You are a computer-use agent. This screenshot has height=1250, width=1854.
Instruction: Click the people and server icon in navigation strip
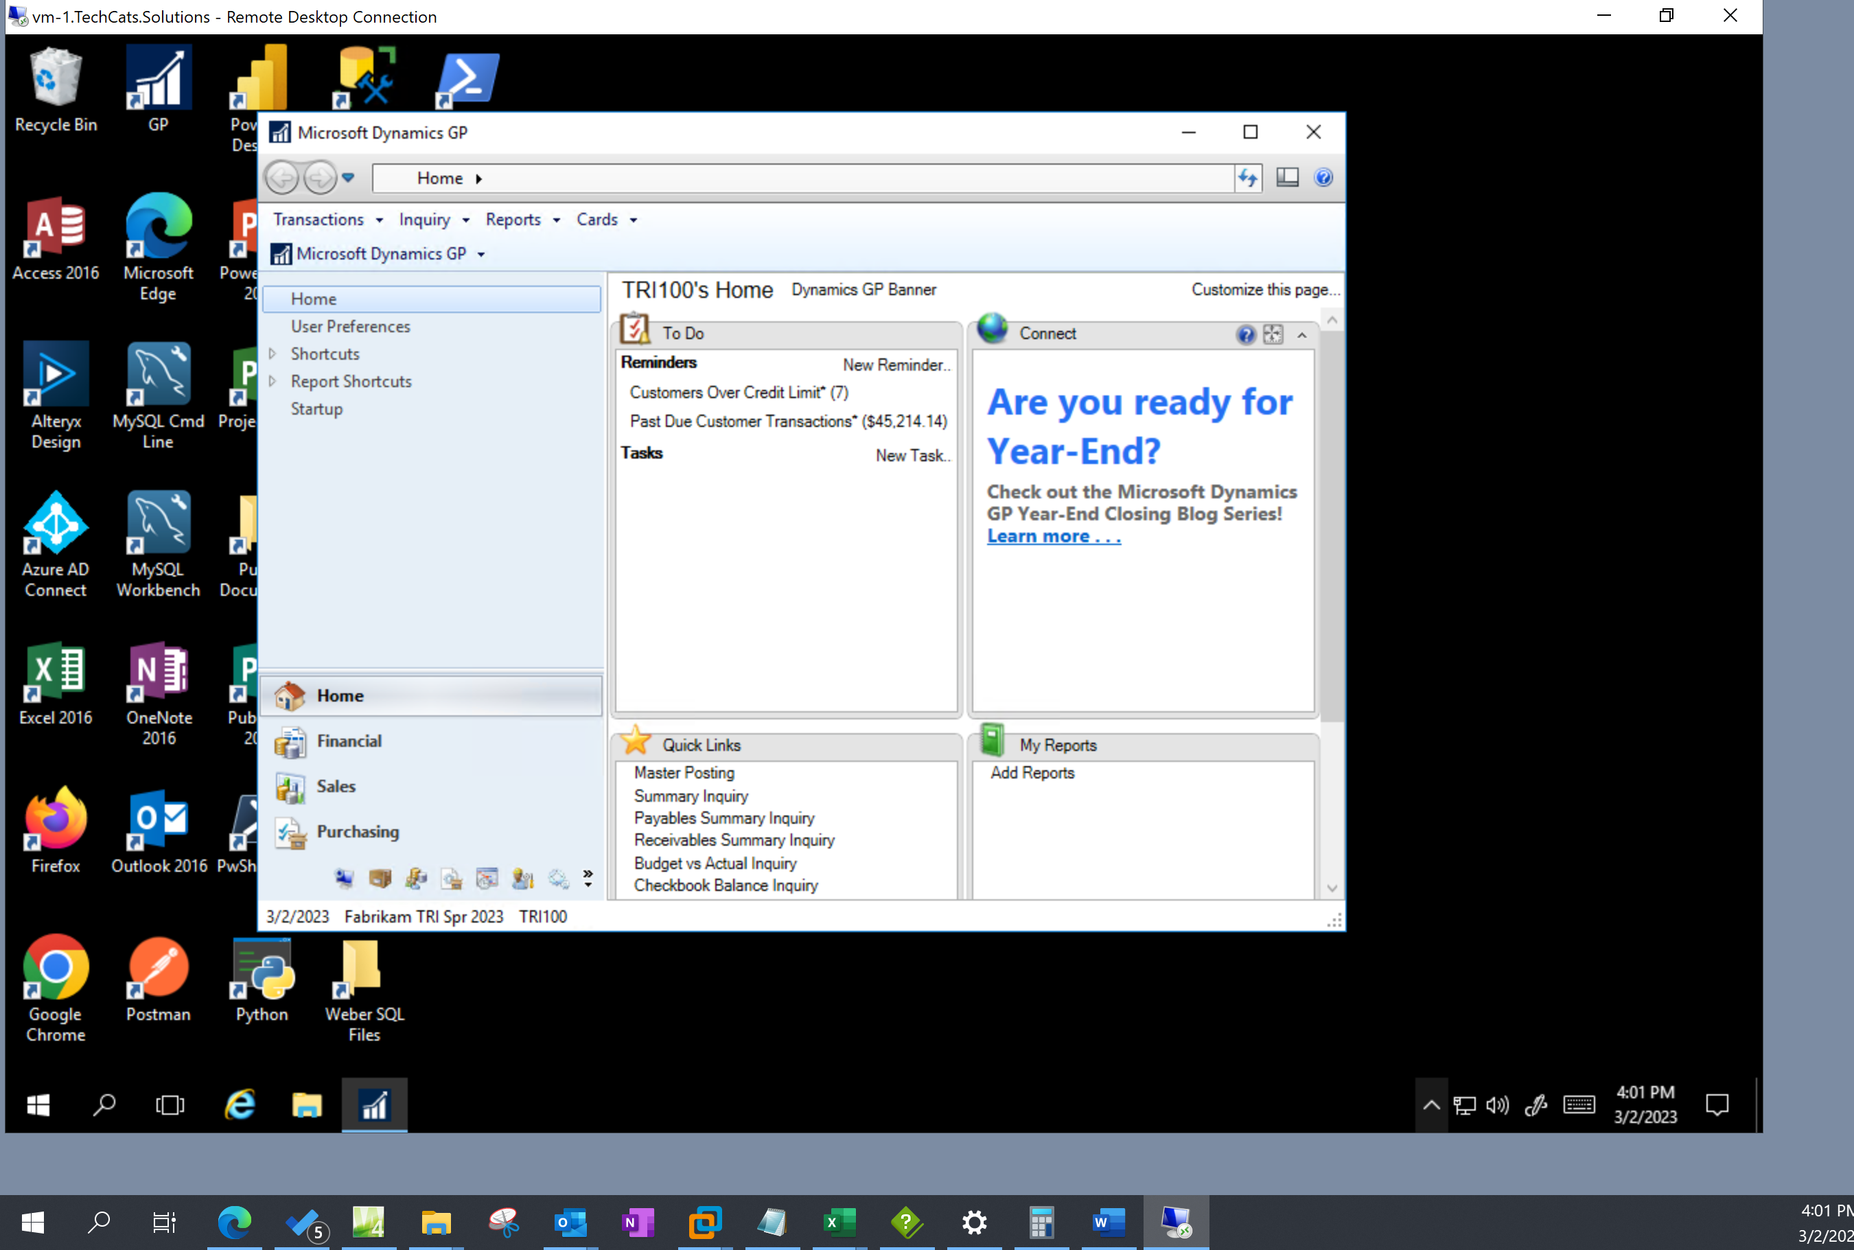pyautogui.click(x=416, y=878)
